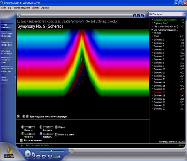187x161 pixels.
Task: Click the second round blue toolbar button
Action: point(138,16)
